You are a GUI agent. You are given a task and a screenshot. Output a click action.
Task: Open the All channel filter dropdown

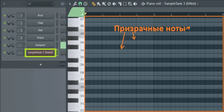(x=40, y=4)
